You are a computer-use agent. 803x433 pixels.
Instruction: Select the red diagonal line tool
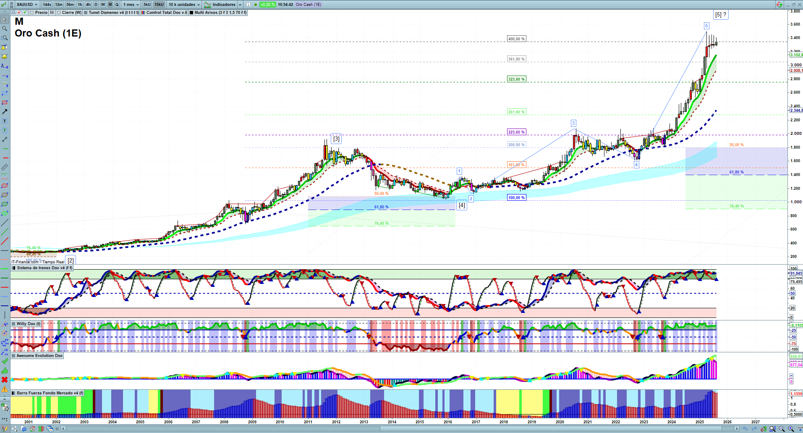[5, 241]
